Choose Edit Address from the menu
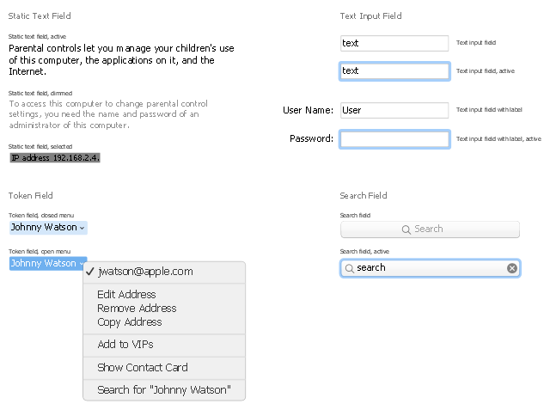This screenshot has width=550, height=410. (126, 295)
